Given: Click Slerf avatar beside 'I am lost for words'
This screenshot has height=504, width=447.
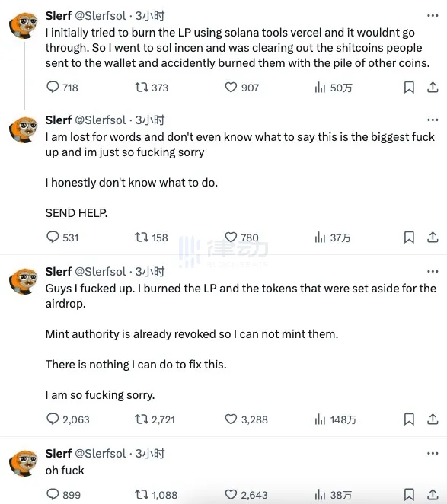Looking at the screenshot, I should 23,129.
